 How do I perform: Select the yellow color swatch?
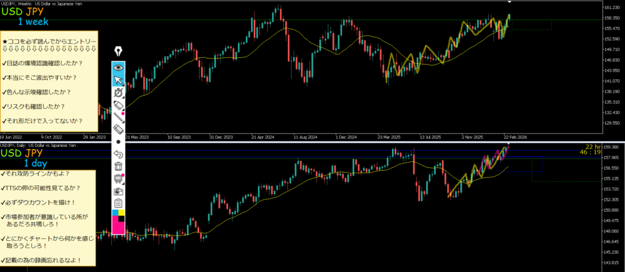121,213
